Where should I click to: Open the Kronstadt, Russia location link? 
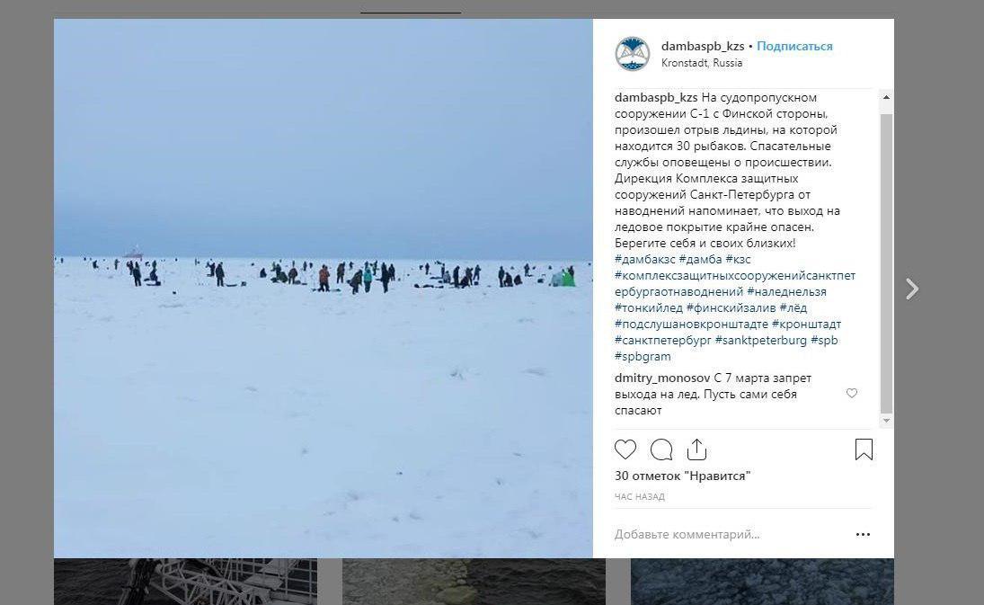click(x=702, y=63)
